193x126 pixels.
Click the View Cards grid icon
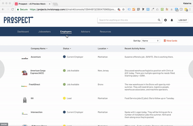pyautogui.click(x=165, y=41)
